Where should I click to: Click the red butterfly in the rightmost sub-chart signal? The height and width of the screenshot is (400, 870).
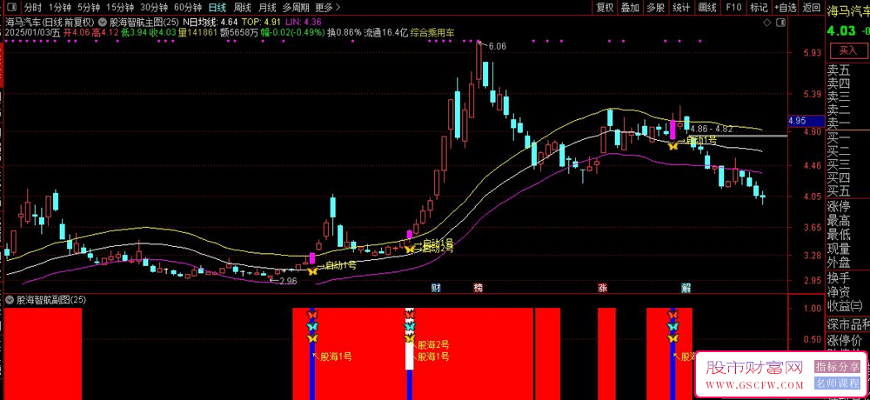point(673,315)
